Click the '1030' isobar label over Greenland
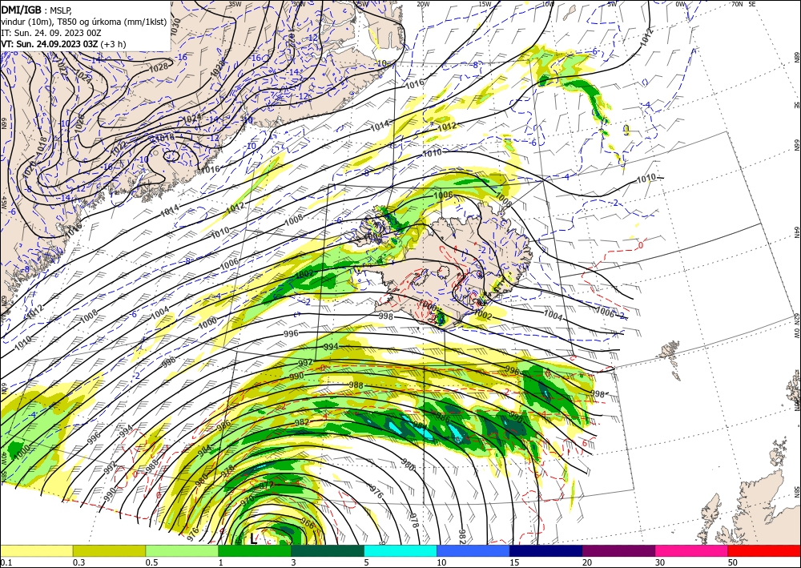The image size is (801, 568). (x=175, y=26)
